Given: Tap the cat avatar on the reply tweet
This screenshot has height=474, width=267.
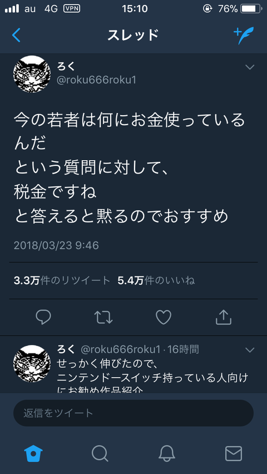Looking at the screenshot, I should [32, 364].
